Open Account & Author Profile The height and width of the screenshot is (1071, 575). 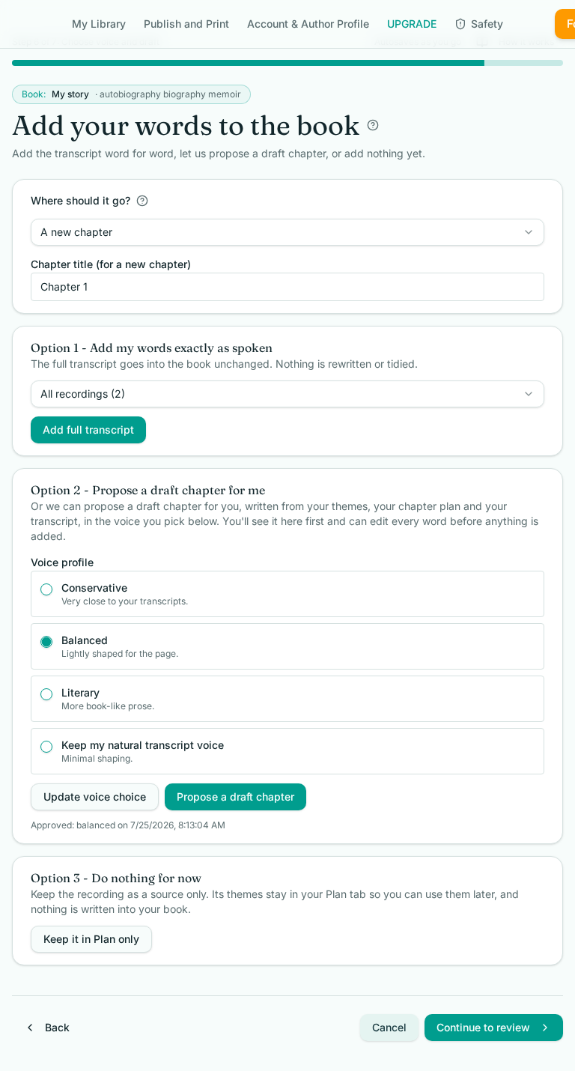308,24
